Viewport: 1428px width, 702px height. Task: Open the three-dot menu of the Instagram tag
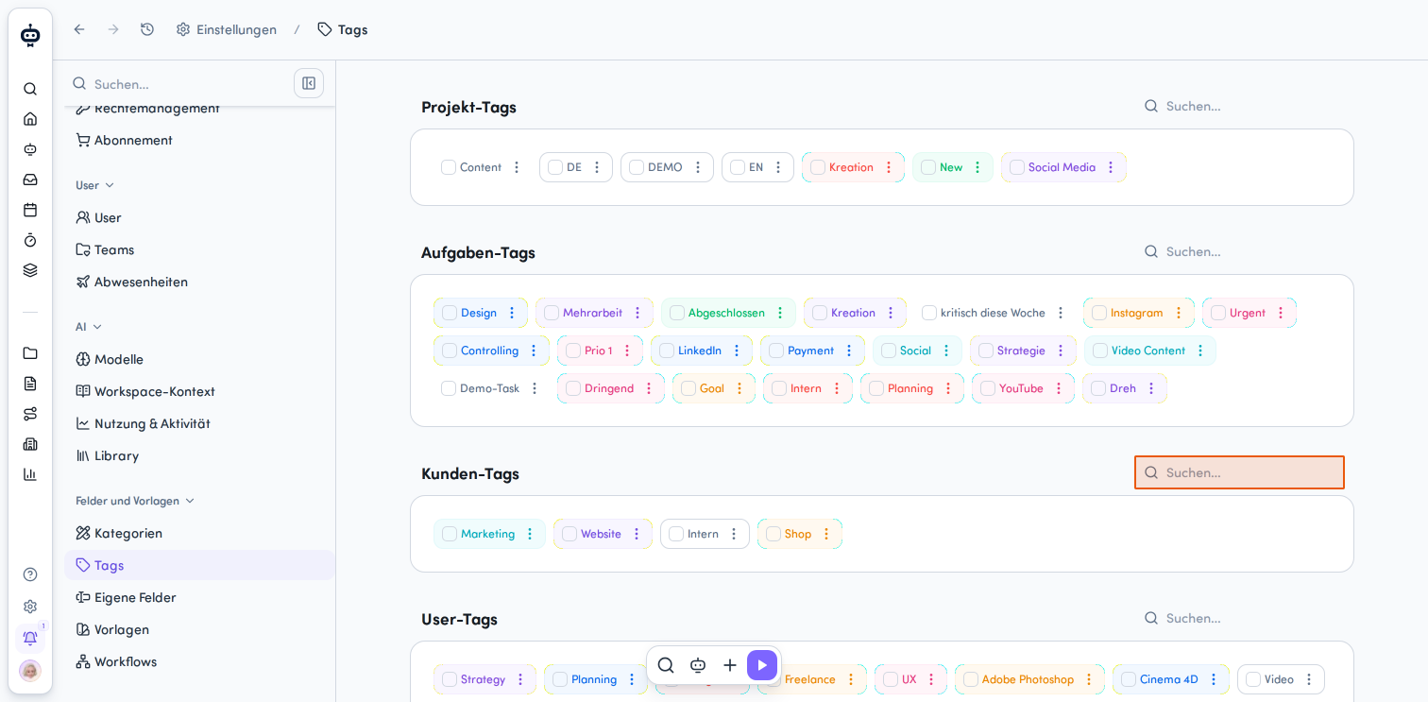[1179, 313]
